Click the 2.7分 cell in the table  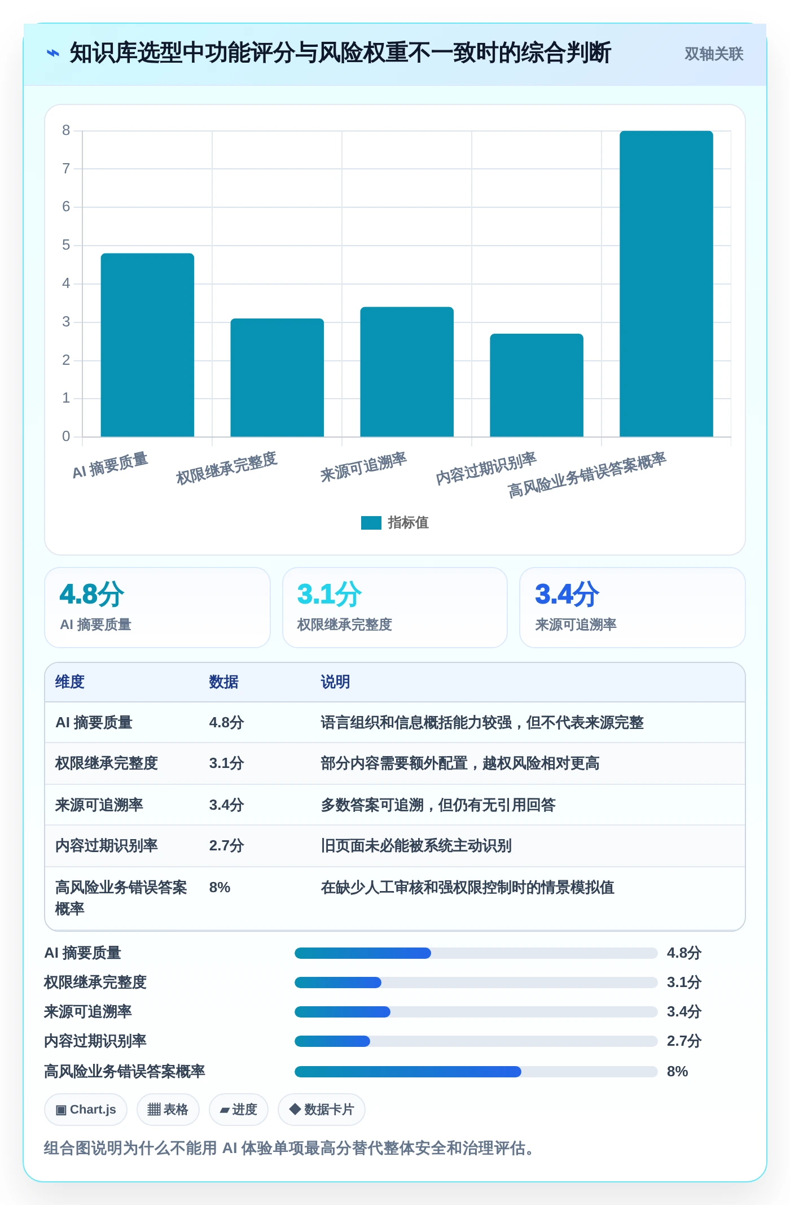226,846
